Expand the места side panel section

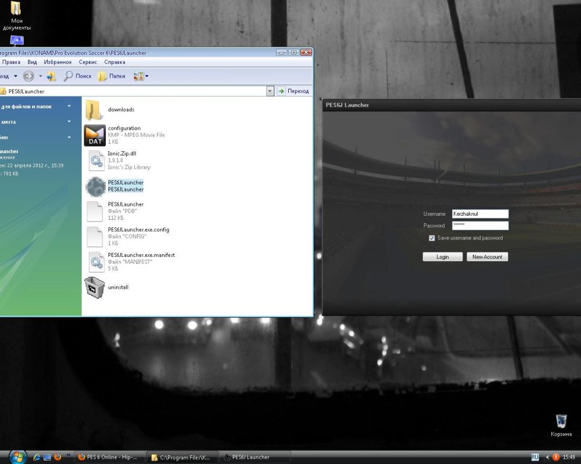coord(69,122)
